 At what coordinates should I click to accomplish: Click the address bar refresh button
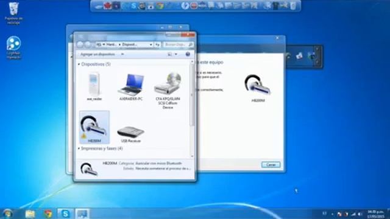[157, 44]
